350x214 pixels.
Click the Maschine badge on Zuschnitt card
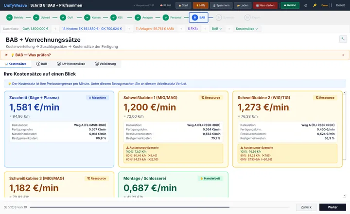[97, 98]
